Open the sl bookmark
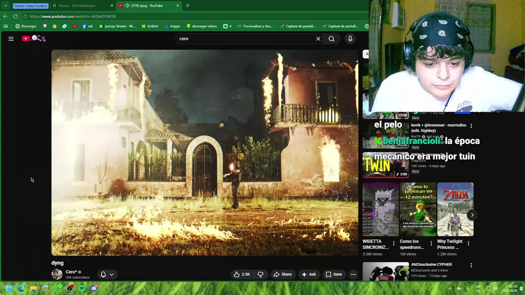525x295 pixels. pyautogui.click(x=227, y=26)
